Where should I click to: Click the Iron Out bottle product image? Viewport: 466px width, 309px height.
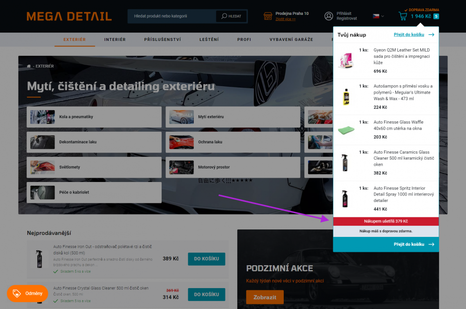pyautogui.click(x=39, y=259)
